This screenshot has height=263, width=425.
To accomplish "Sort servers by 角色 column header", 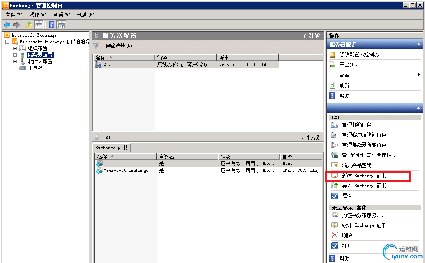I will point(185,58).
